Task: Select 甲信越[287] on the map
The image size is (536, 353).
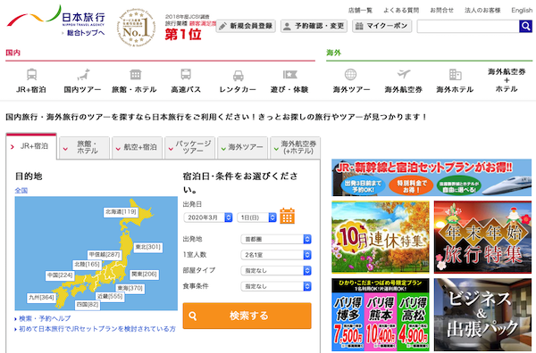Action: [x=105, y=254]
